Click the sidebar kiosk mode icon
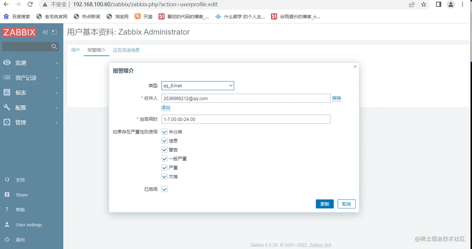Viewport: 472px width, 249px height. 54,32
